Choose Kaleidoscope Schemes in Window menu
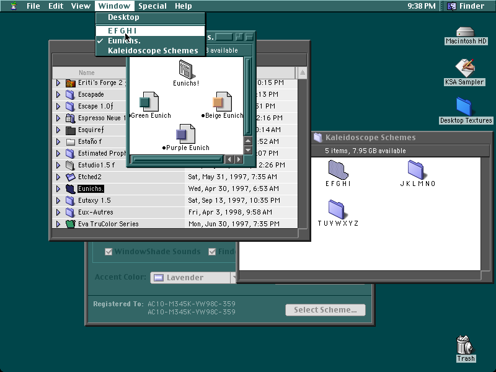 151,51
